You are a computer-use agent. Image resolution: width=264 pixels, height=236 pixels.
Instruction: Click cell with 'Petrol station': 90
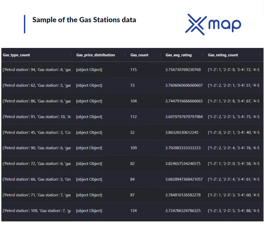click(x=37, y=148)
